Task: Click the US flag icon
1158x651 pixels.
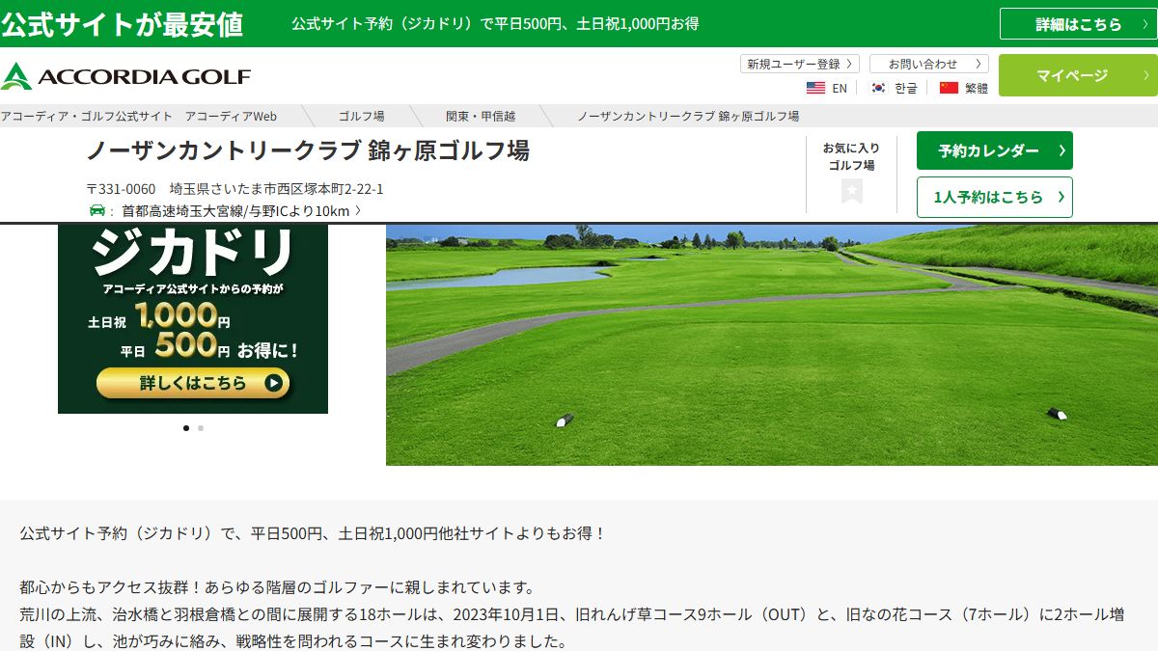Action: [x=815, y=88]
